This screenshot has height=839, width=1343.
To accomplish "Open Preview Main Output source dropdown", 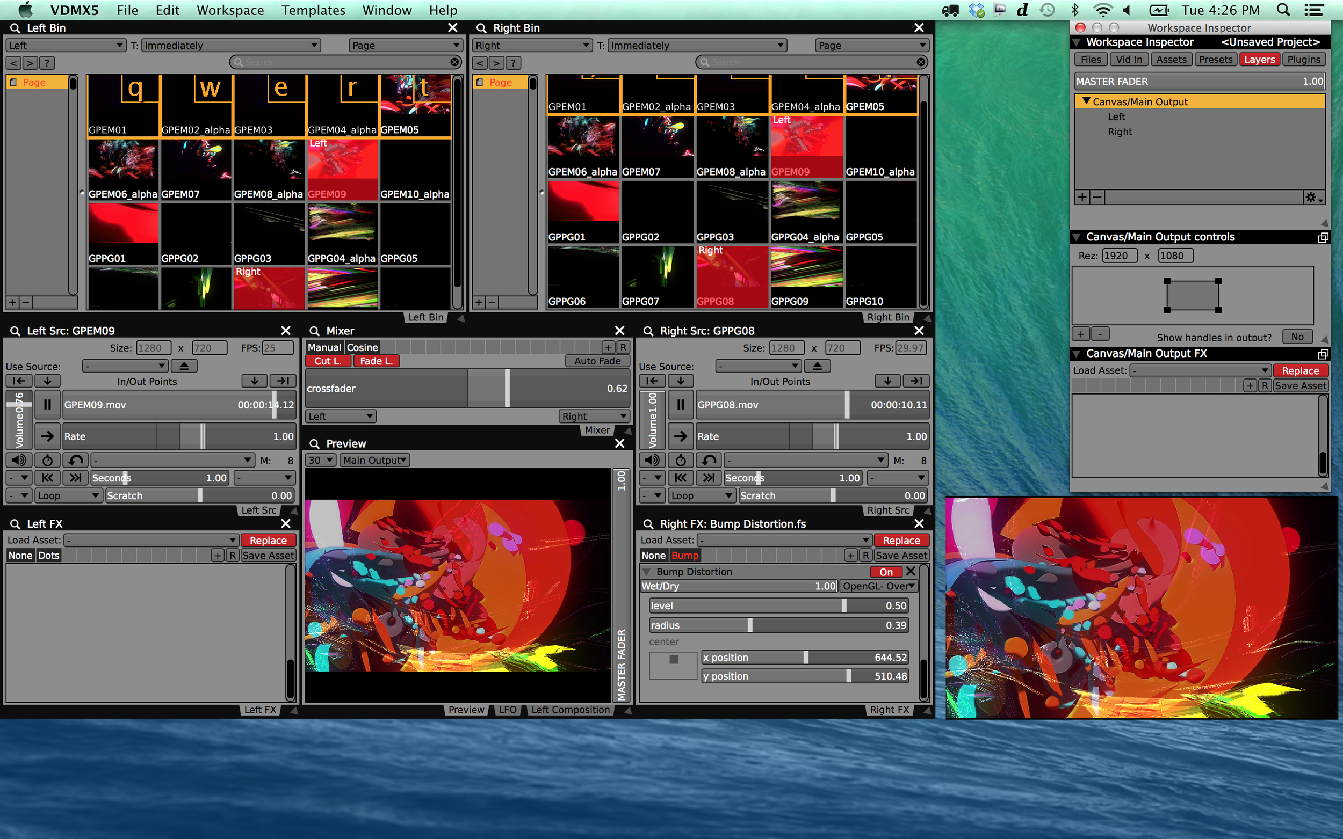I will 375,460.
